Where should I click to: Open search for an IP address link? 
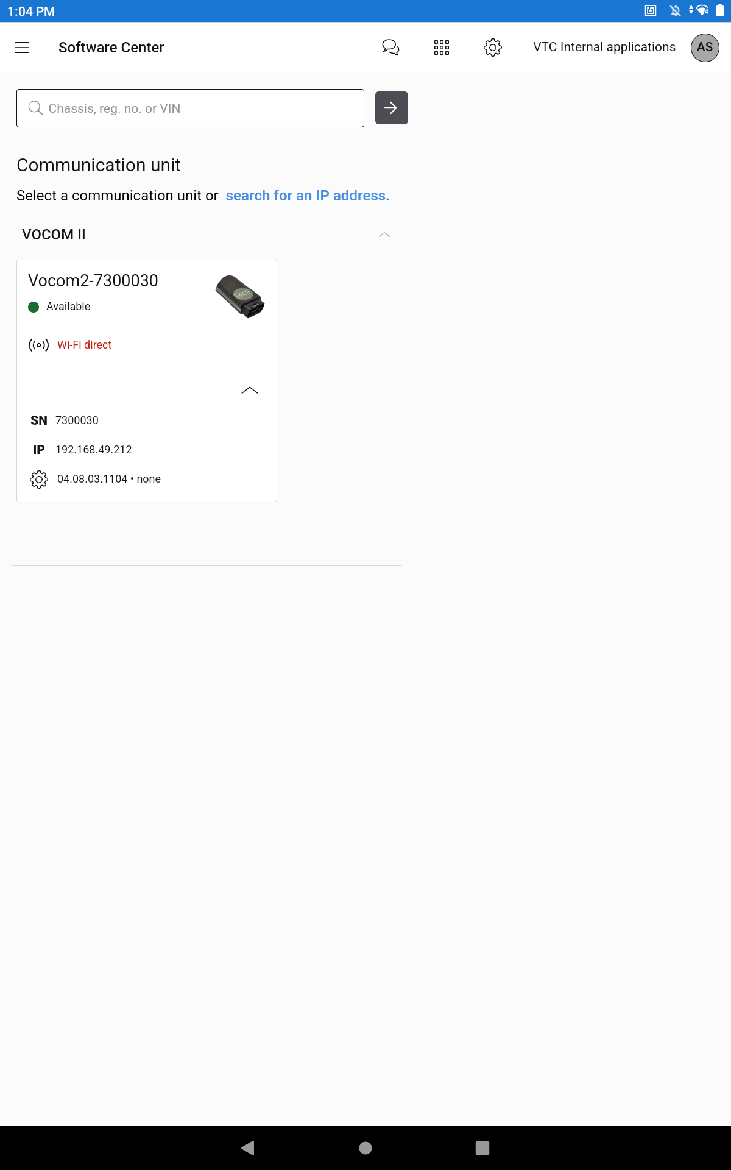coord(308,196)
